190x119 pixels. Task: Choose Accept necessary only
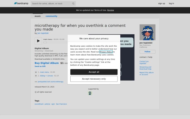tap(94, 79)
